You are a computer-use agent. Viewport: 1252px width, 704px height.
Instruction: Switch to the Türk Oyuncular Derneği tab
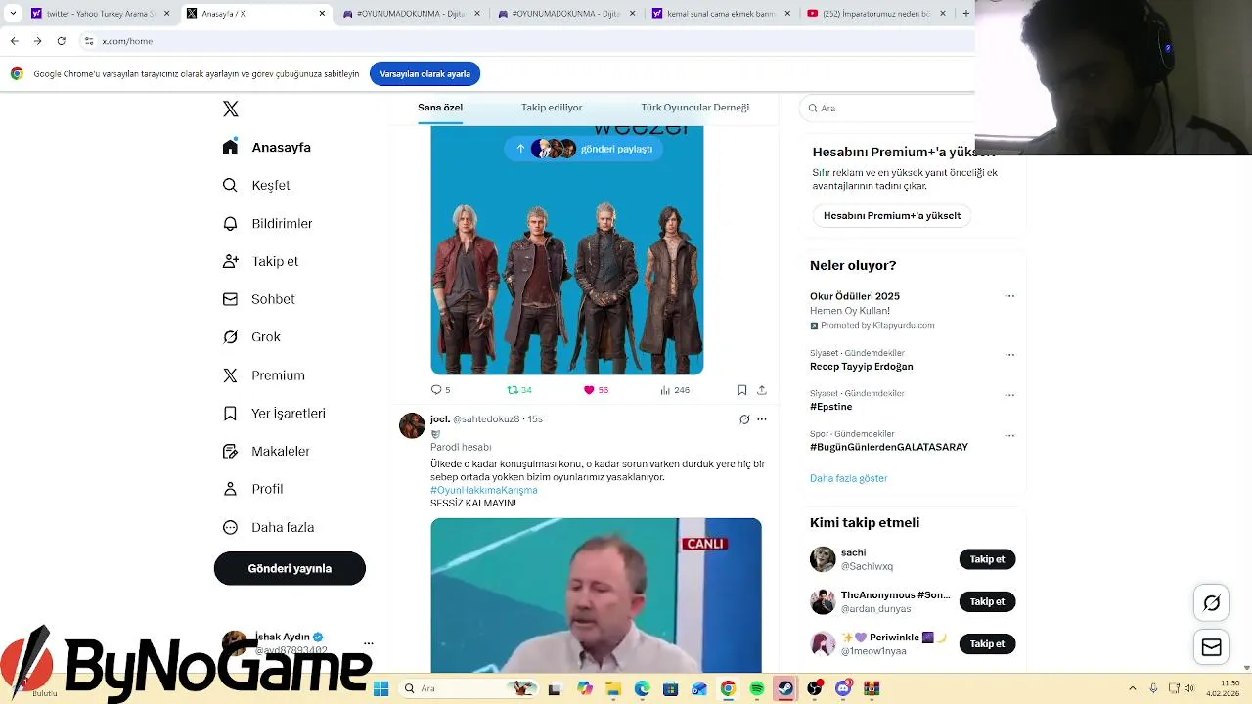(x=694, y=108)
